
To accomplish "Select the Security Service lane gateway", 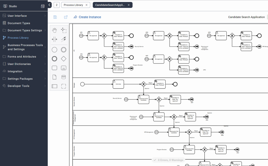I will 159,99.
